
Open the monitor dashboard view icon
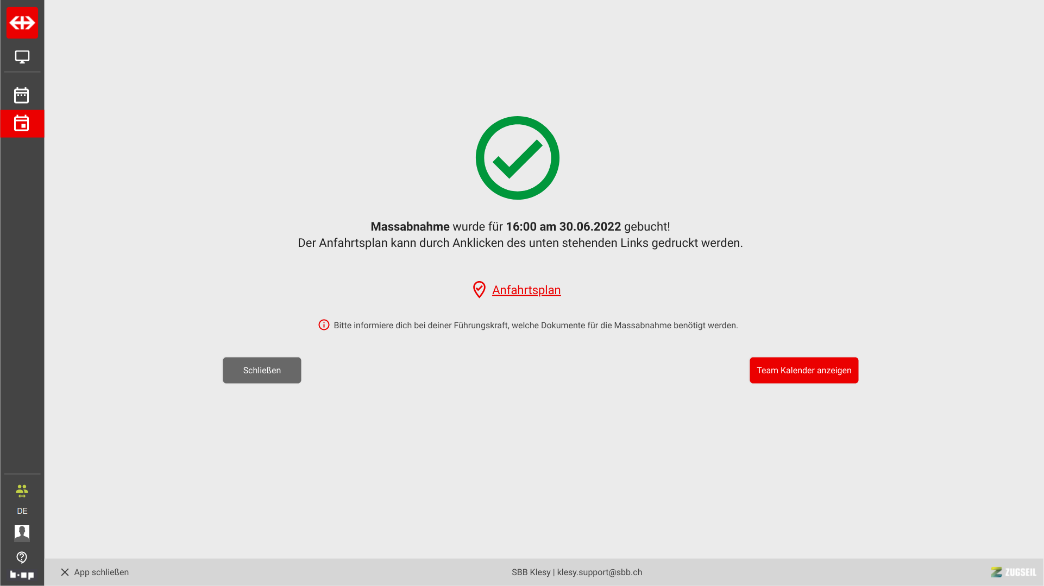coord(22,57)
